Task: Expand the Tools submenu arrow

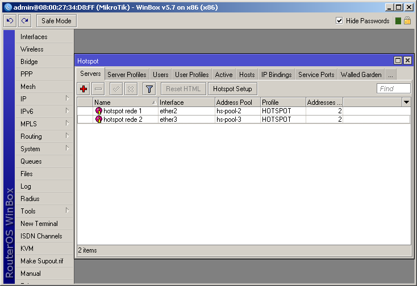Action: [x=67, y=211]
